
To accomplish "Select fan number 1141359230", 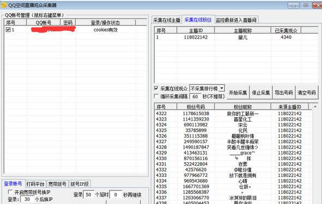I will tap(196, 119).
